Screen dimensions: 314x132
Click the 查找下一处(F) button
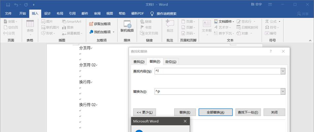(x=248, y=112)
